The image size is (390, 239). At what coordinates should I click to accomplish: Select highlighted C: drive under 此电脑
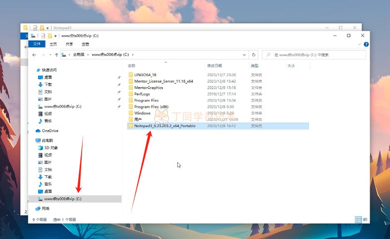pos(75,199)
